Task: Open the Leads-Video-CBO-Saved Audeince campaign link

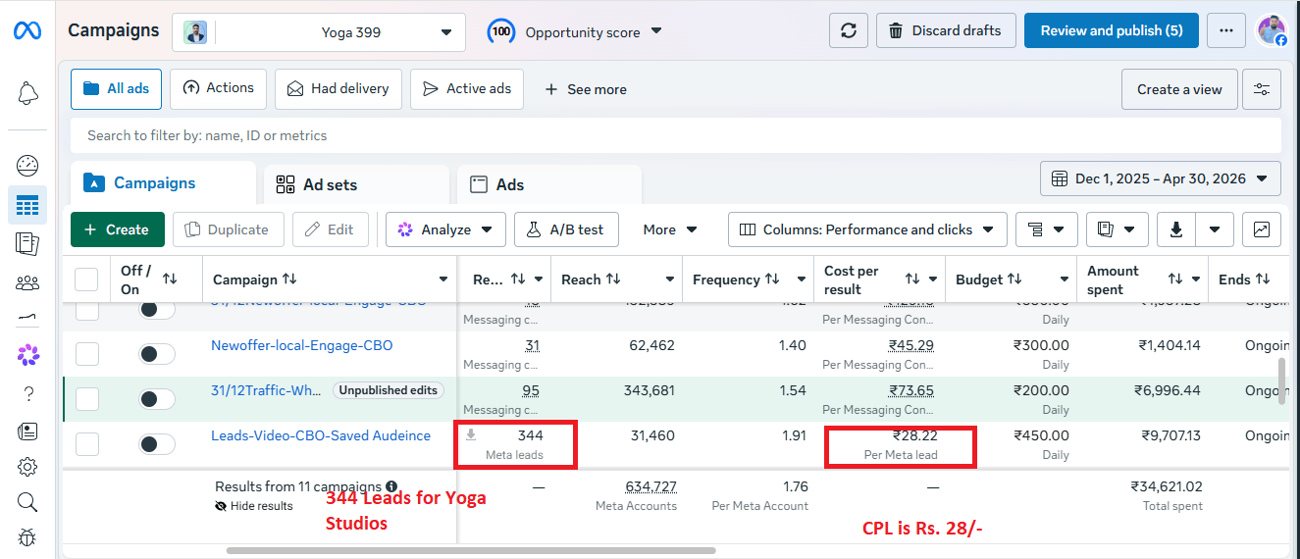Action: pyautogui.click(x=321, y=435)
